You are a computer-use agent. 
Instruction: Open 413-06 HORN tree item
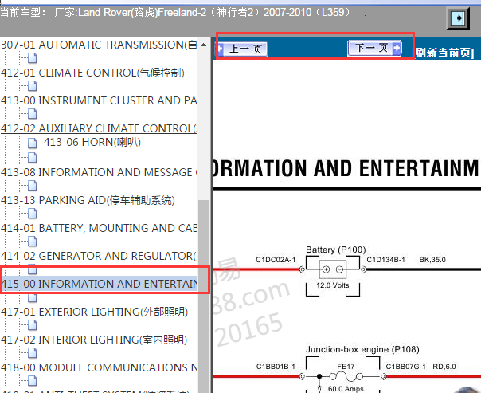click(92, 142)
